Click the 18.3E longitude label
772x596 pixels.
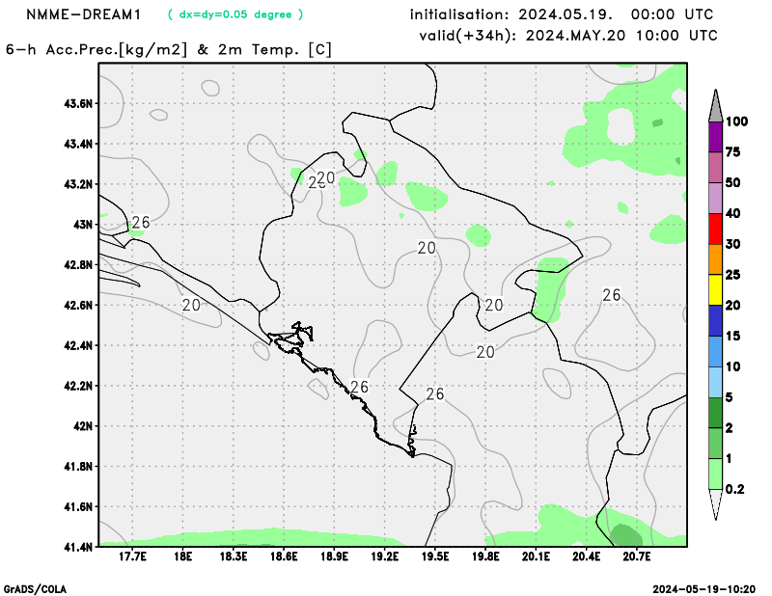click(x=233, y=556)
